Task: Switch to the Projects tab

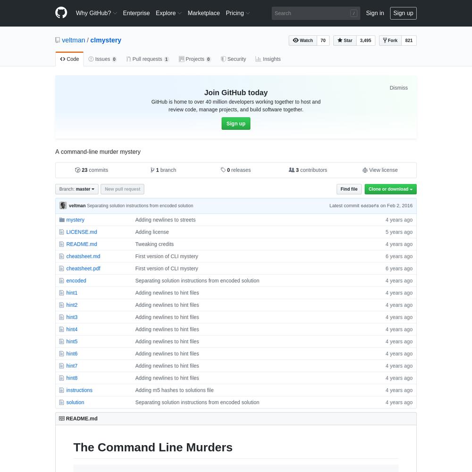Action: point(195,59)
